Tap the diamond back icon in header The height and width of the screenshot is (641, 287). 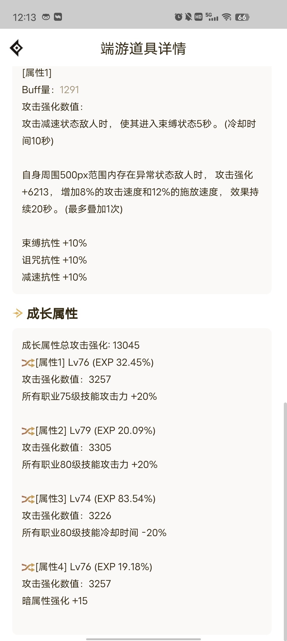coord(16,48)
